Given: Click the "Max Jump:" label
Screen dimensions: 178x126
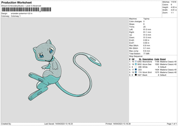Looking at the screenshot, I should click(x=134, y=51).
